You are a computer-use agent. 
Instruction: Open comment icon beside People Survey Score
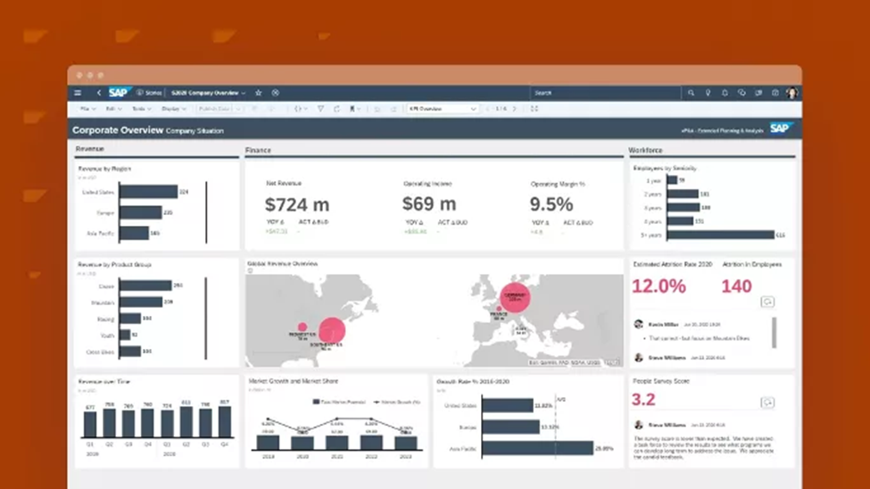click(x=767, y=402)
